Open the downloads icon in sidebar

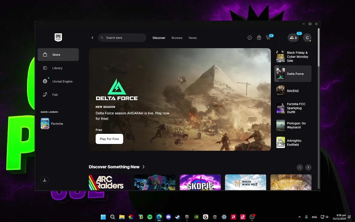click(x=45, y=180)
